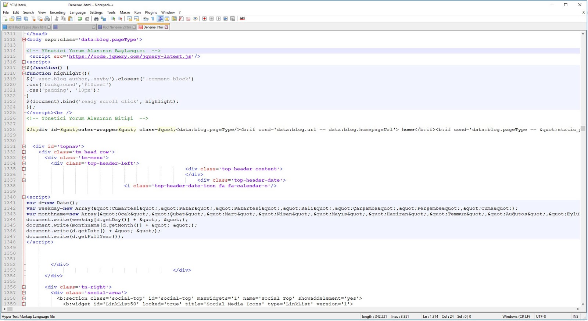Click the Paste clipboard icon
This screenshot has height=321, width=588.
pyautogui.click(x=71, y=19)
